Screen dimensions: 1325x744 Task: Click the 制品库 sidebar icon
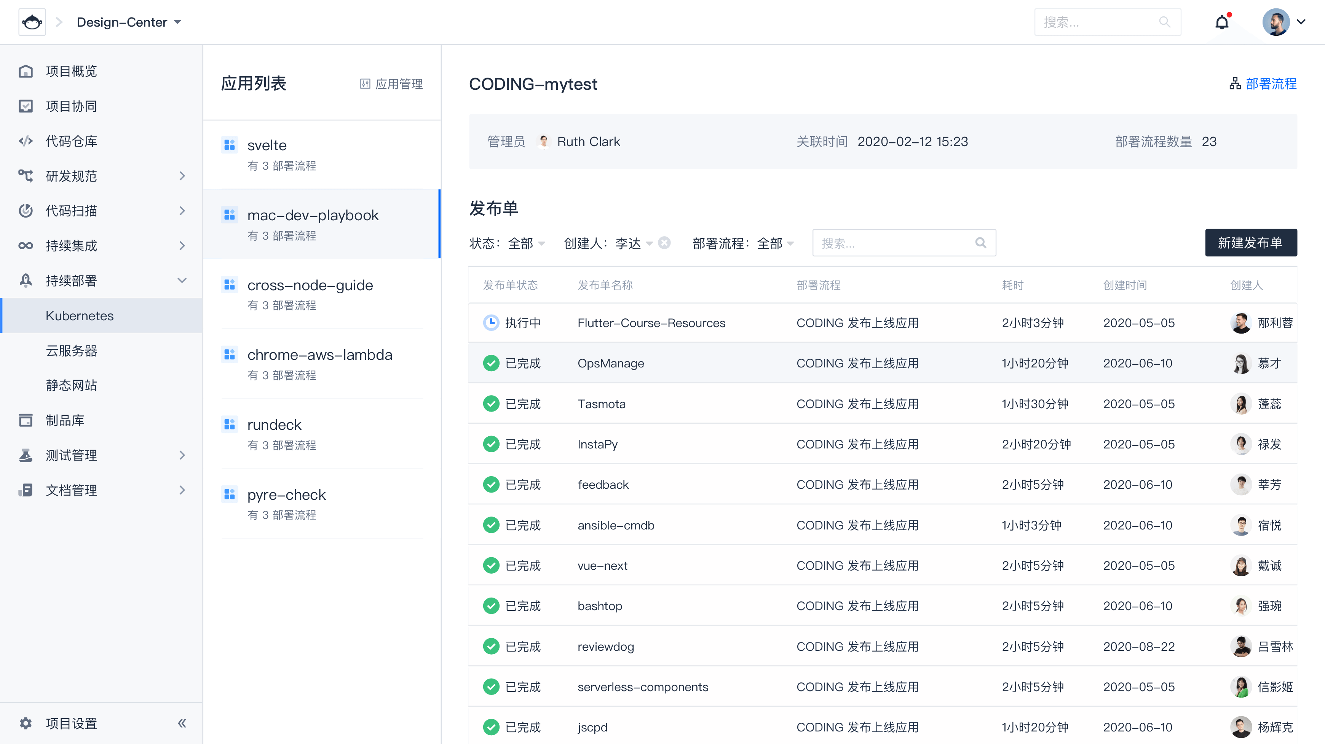[26, 420]
